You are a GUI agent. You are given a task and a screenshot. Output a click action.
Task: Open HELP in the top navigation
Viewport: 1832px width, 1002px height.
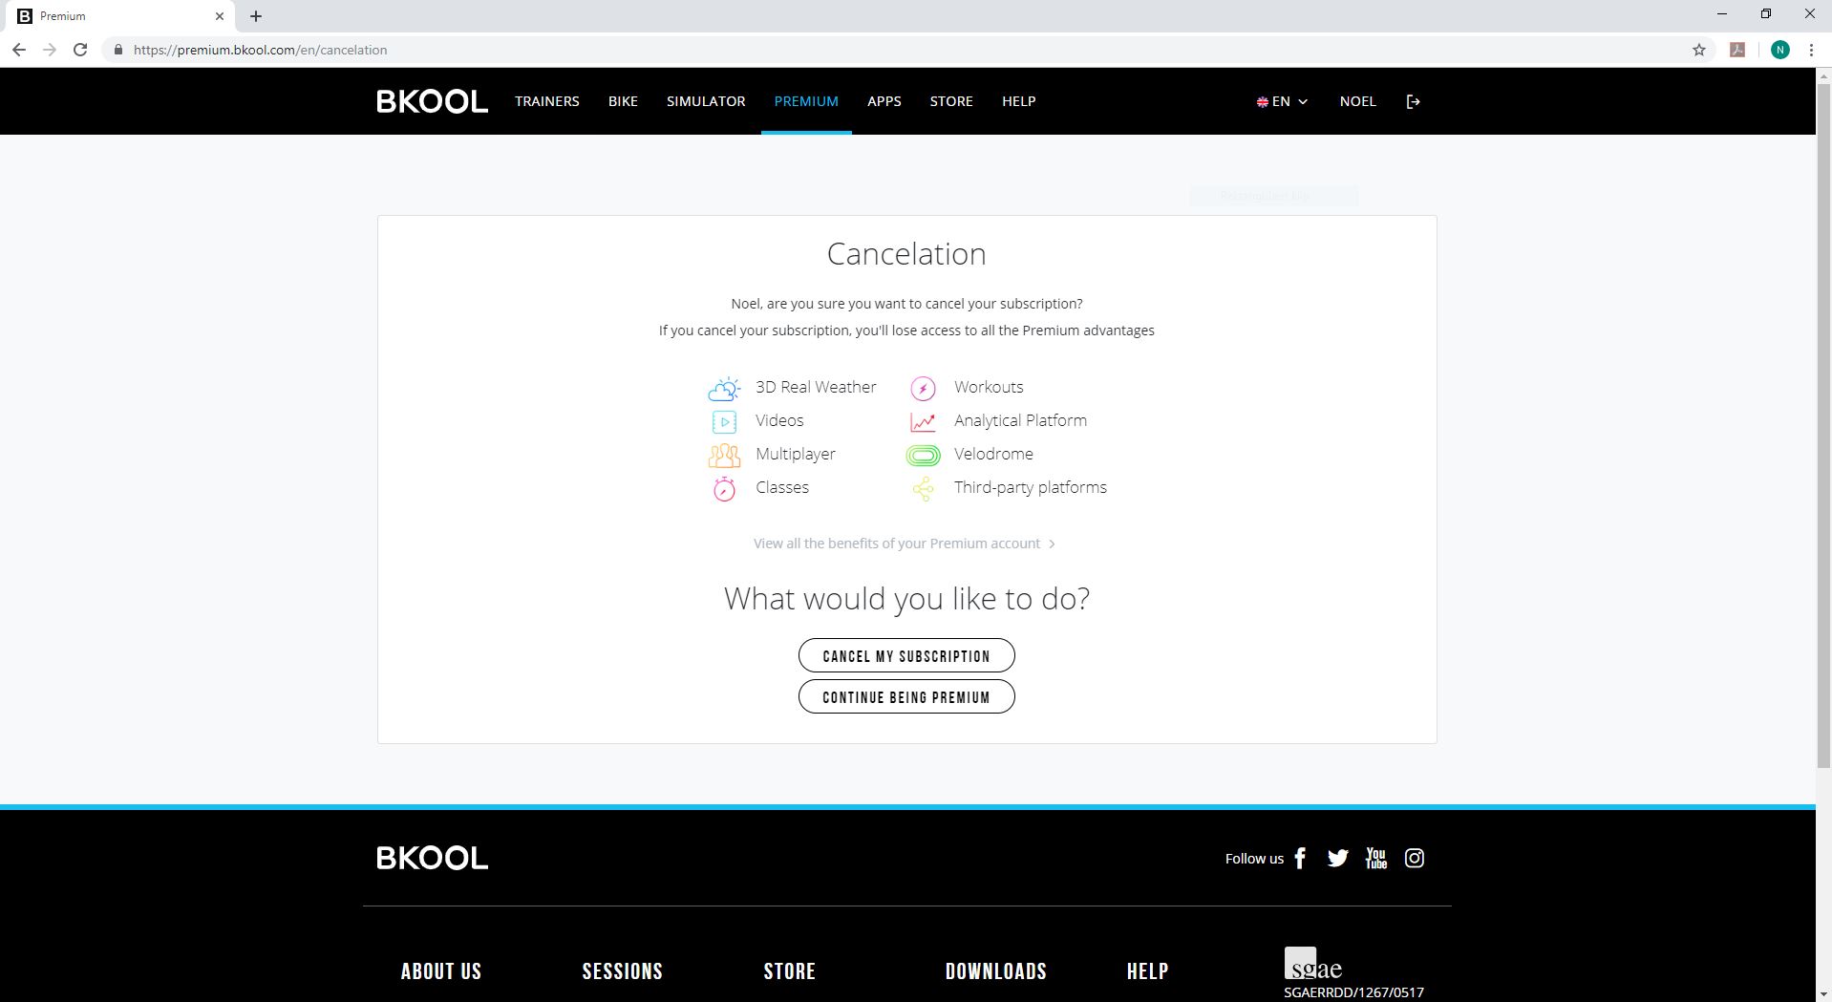pyautogui.click(x=1019, y=101)
